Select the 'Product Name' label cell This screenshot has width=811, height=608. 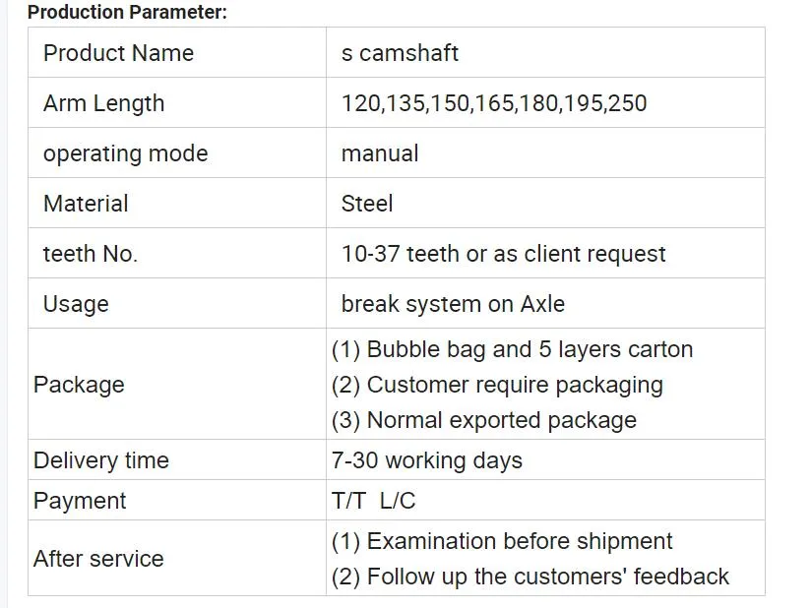click(118, 53)
